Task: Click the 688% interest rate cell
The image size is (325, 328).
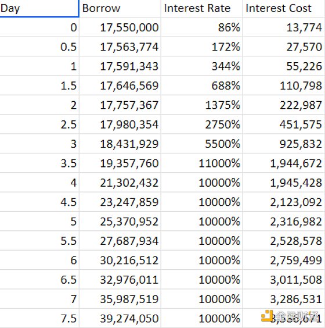Action: pyautogui.click(x=201, y=85)
